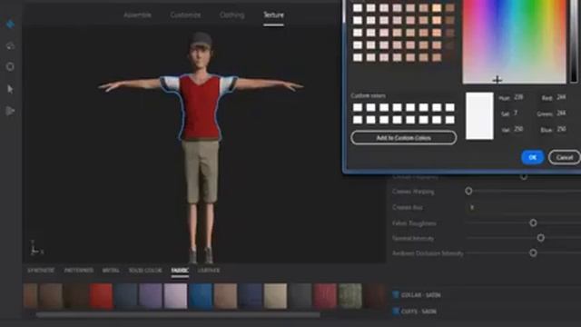Click the Normal Intensity slider handle
The image size is (581, 327).
click(x=541, y=238)
